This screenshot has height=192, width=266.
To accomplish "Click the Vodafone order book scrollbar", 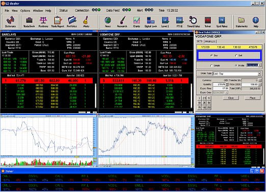I will (192, 95).
